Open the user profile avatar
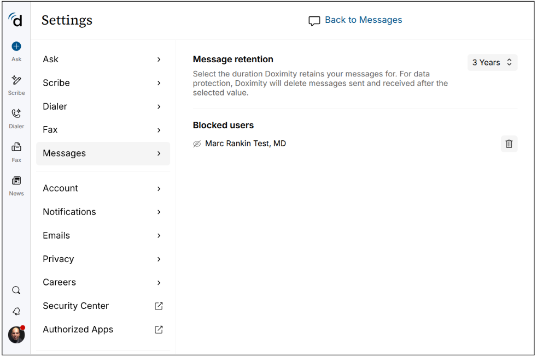 16,335
